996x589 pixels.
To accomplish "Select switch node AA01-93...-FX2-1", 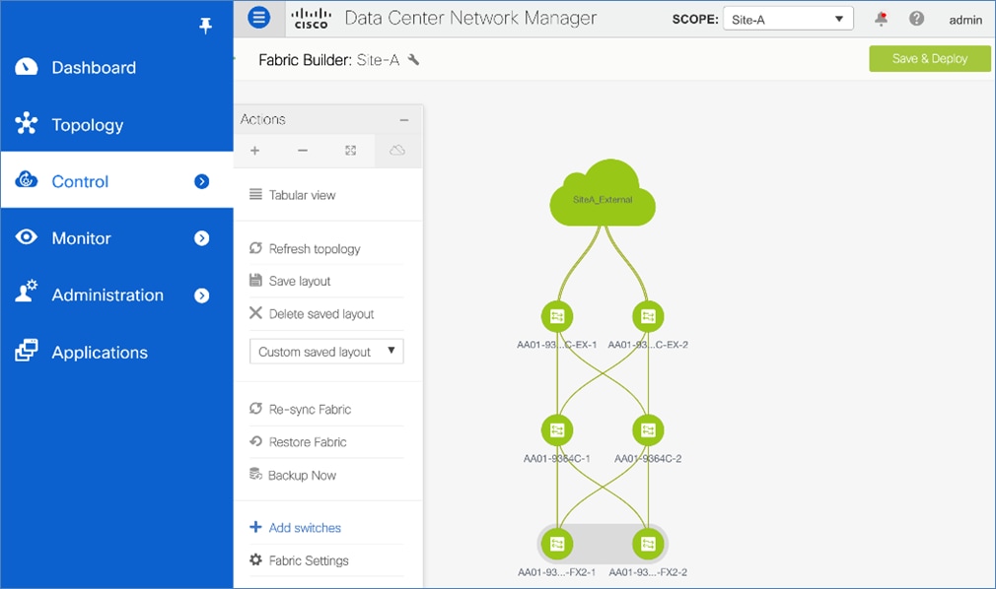I will coord(557,544).
